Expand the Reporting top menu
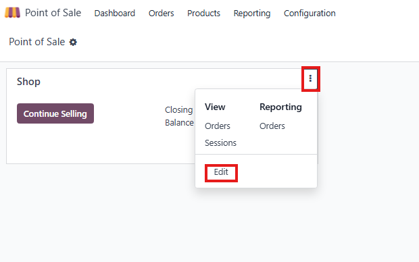The width and height of the screenshot is (419, 262). click(252, 13)
